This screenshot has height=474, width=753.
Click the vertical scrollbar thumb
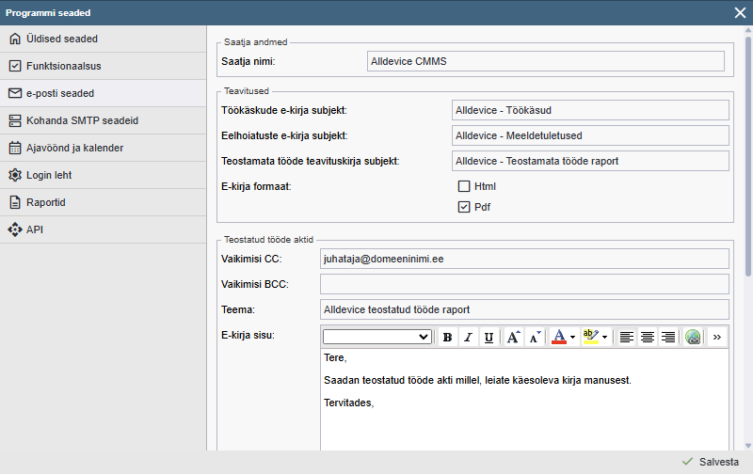[748, 156]
